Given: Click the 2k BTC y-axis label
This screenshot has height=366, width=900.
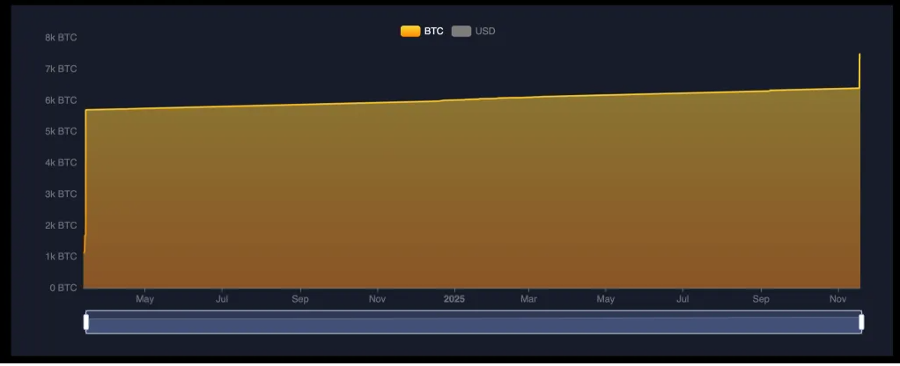Looking at the screenshot, I should pyautogui.click(x=61, y=225).
